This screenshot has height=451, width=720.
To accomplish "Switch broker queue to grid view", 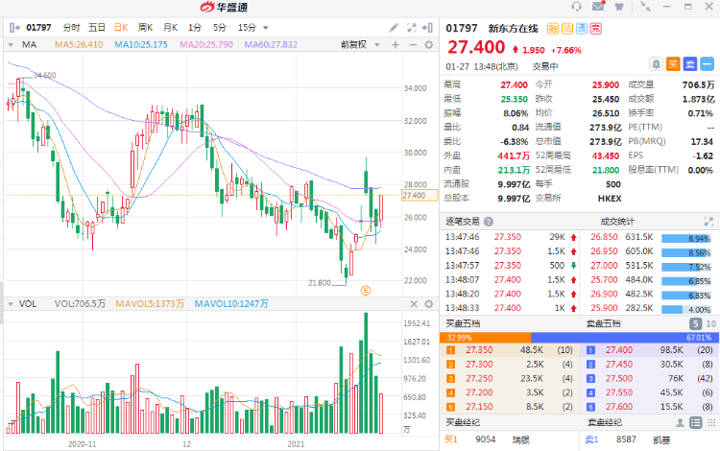I will 710,422.
